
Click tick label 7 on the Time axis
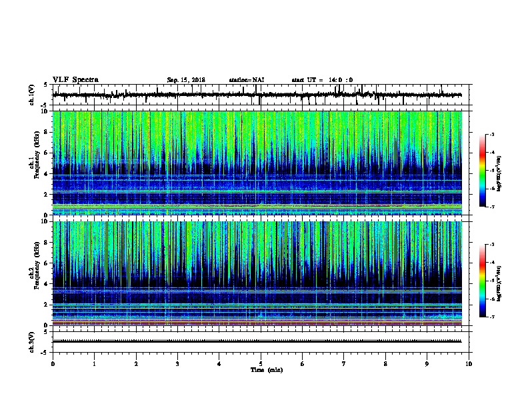[x=344, y=363]
